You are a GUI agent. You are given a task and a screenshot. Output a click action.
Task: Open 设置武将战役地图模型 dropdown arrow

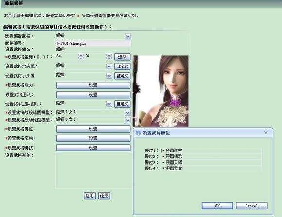coord(128,113)
